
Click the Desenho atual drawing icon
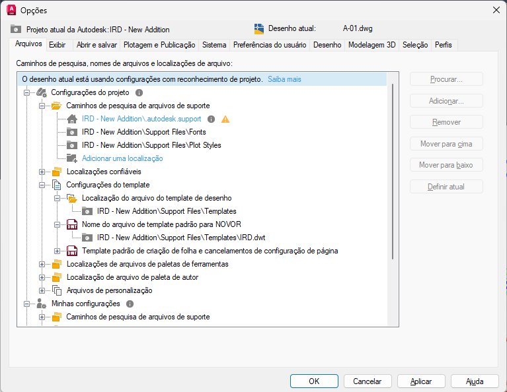point(259,29)
